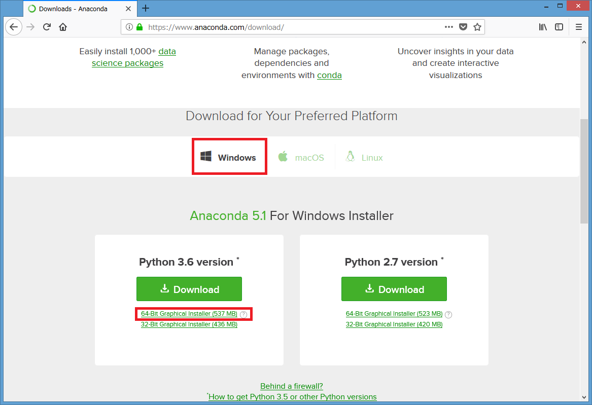This screenshot has width=592, height=405.
Task: Get Python 3.6 64-Bit Graphical Installer
Action: click(189, 313)
